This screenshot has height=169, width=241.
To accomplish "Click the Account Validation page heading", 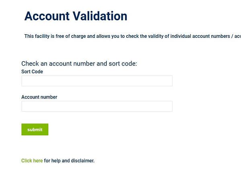I will (x=76, y=16).
